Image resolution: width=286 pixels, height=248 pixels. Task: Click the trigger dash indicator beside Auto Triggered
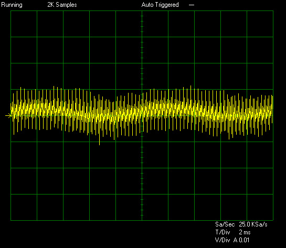(192, 5)
